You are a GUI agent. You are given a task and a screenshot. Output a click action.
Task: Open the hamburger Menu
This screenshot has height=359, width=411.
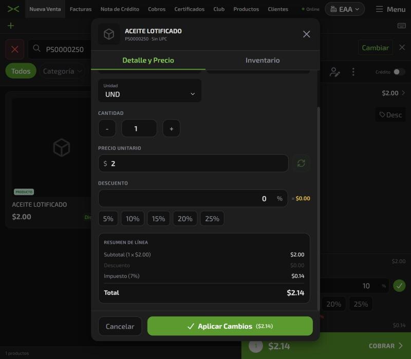(390, 9)
